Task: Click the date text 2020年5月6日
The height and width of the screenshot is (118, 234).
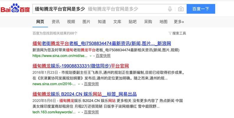Action: (44, 101)
